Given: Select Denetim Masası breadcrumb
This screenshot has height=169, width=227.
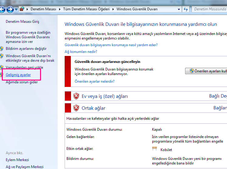Looking at the screenshot, I should tap(43, 9).
